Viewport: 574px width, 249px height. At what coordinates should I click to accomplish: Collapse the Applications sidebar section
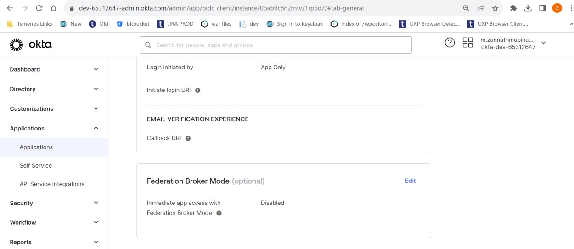pyautogui.click(x=96, y=128)
